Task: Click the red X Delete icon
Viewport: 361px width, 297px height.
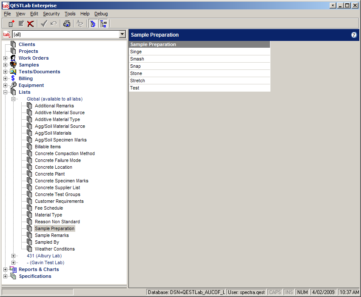Action: [30, 23]
